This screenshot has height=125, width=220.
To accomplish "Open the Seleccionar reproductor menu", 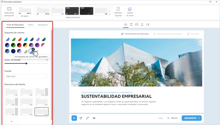I will point(9,12).
